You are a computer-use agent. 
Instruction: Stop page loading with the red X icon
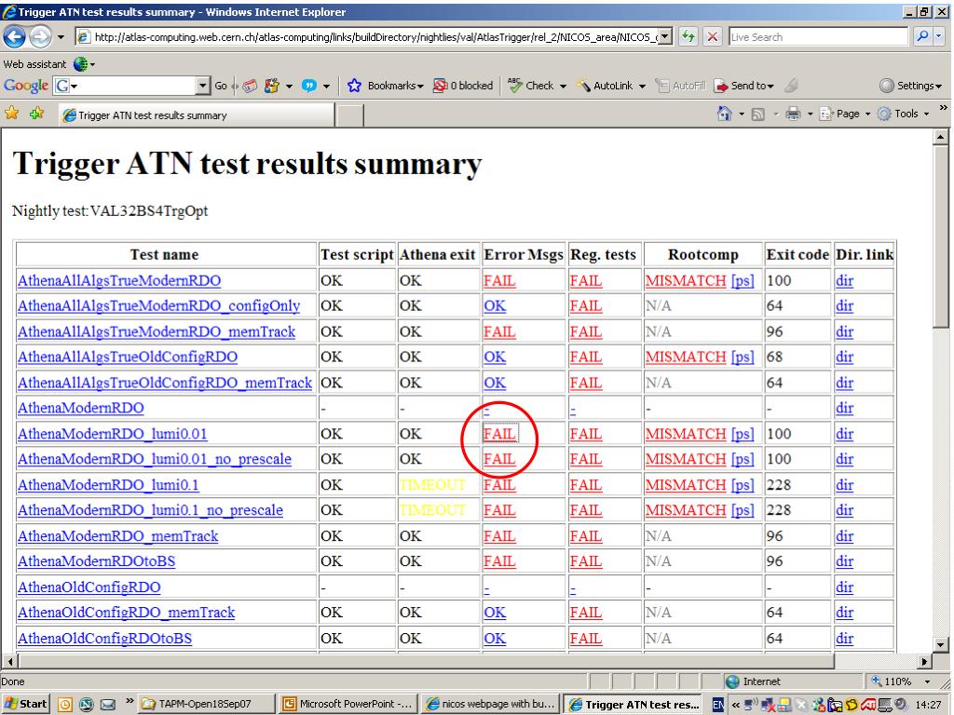(x=712, y=37)
